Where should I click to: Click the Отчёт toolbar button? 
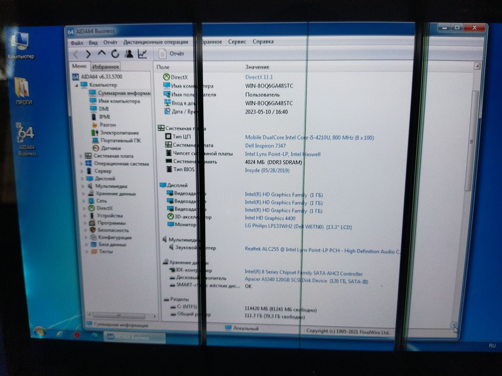171,54
